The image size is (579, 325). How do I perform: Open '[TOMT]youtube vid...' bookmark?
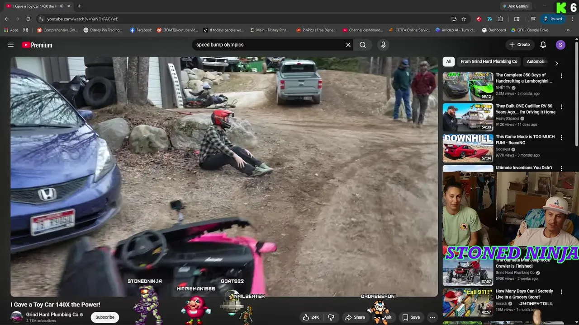pos(177,30)
